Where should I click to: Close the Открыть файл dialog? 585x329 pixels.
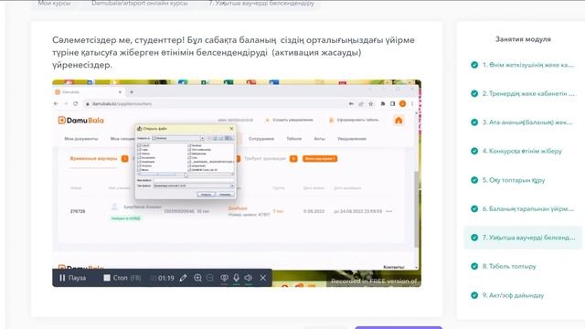231,128
